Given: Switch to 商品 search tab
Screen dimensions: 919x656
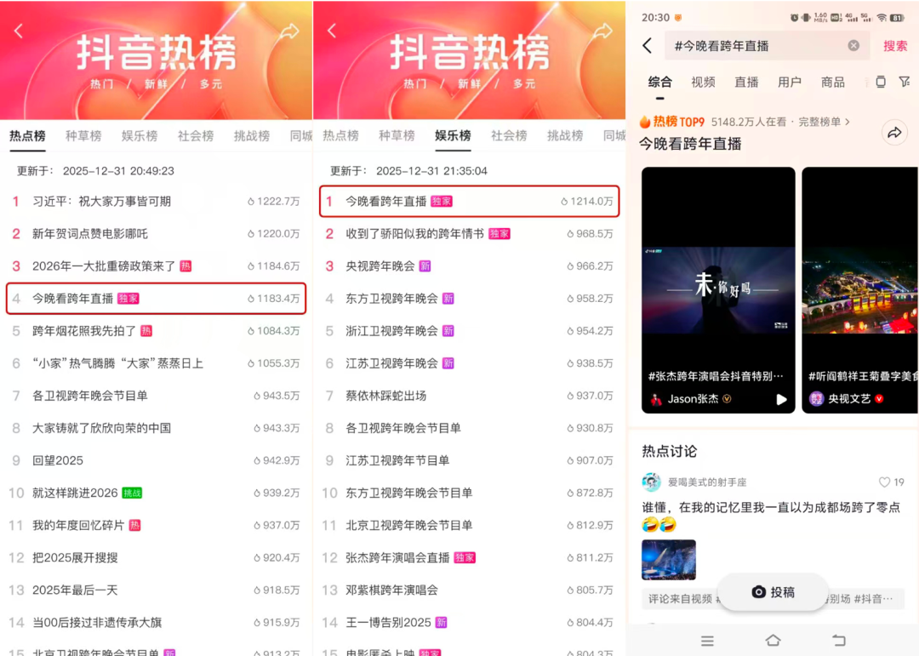Looking at the screenshot, I should [x=833, y=82].
